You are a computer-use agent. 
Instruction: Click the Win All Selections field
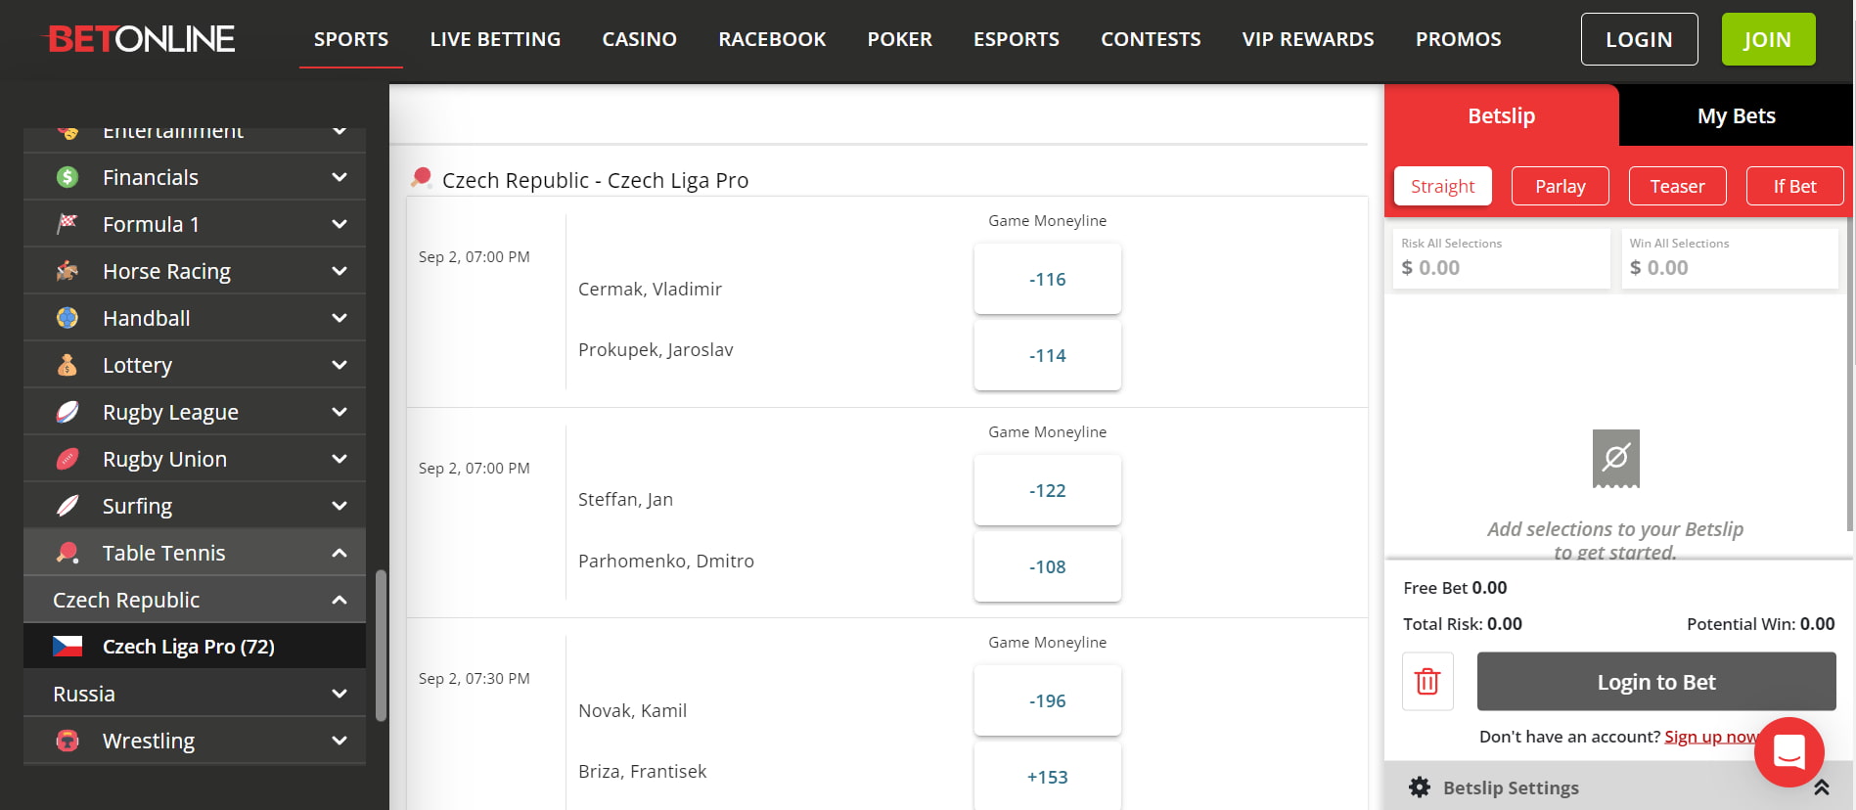click(1730, 258)
